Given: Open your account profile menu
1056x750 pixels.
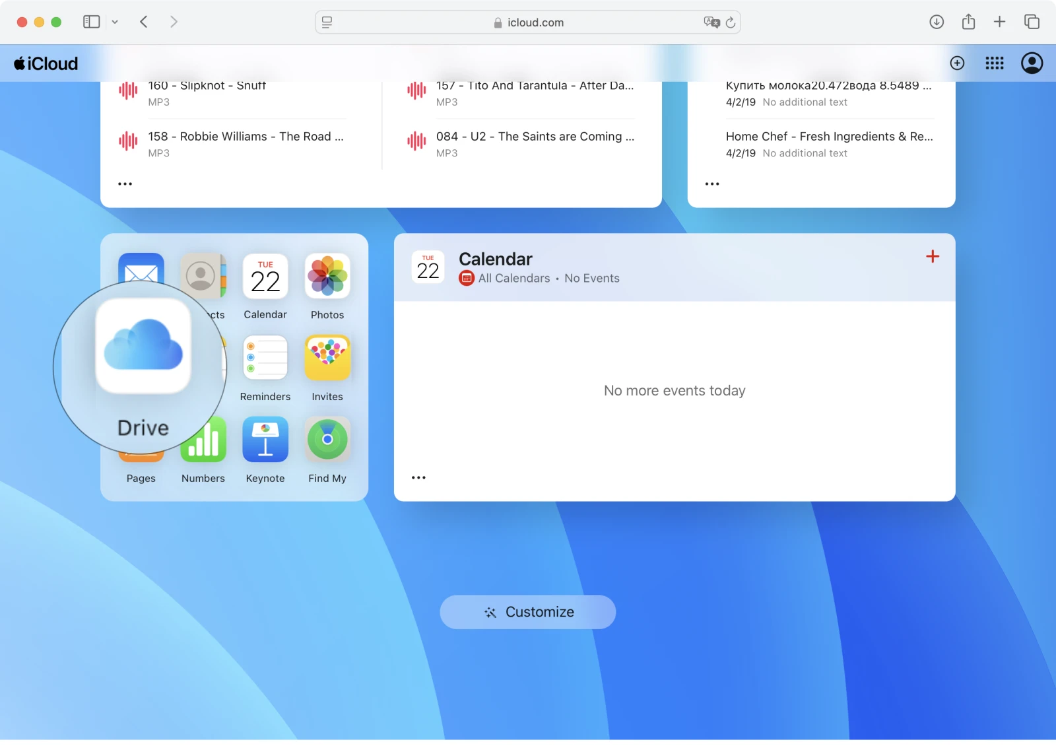Looking at the screenshot, I should [x=1032, y=63].
